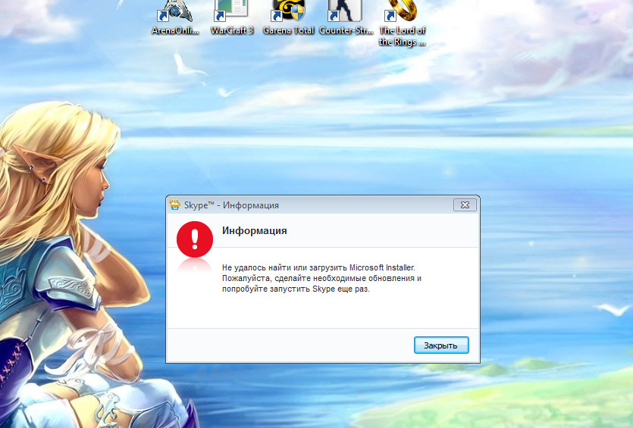Viewport: 633px width, 428px height.
Task: Click the 'Не удалось найти' message line
Action: (x=318, y=267)
